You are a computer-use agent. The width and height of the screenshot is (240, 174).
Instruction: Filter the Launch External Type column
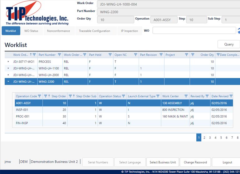pos(158,96)
